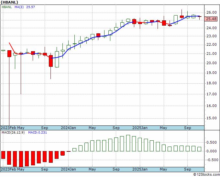This screenshot has height=177, width=220.
Task: Click the last small red candlestick at the right edge
Action: [199, 17]
